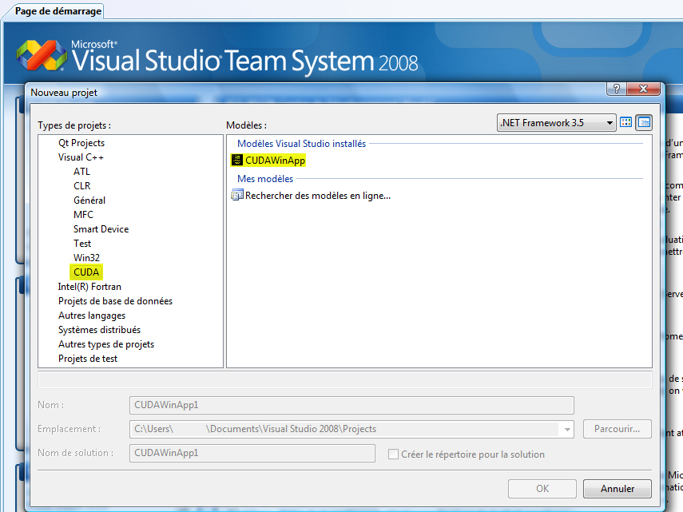Click the CUDAWinApp template icon
This screenshot has width=683, height=512.
pos(236,160)
